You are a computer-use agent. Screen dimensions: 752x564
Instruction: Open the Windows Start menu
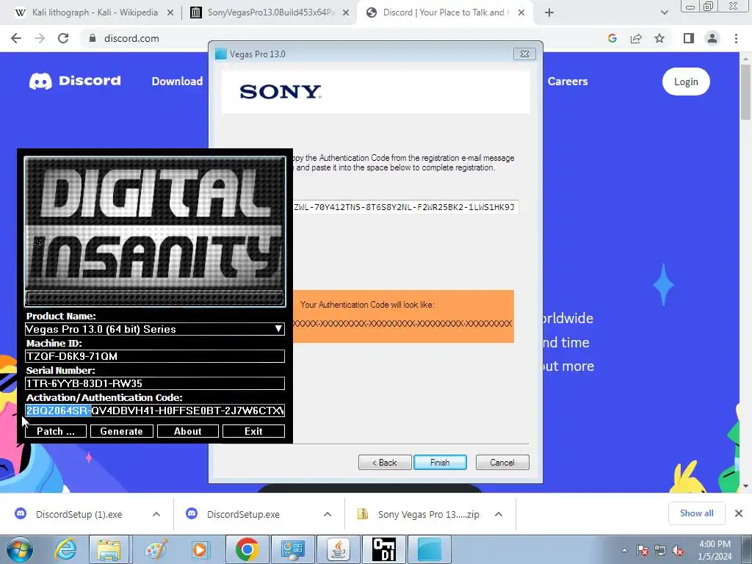pyautogui.click(x=18, y=549)
